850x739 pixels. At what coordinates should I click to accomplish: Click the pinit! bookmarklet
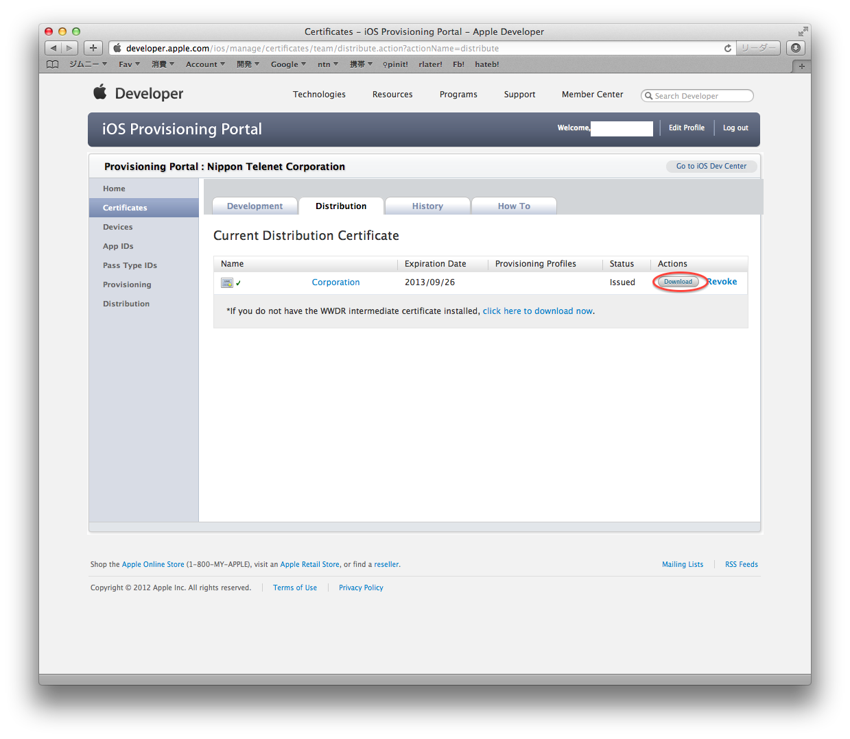tap(395, 64)
